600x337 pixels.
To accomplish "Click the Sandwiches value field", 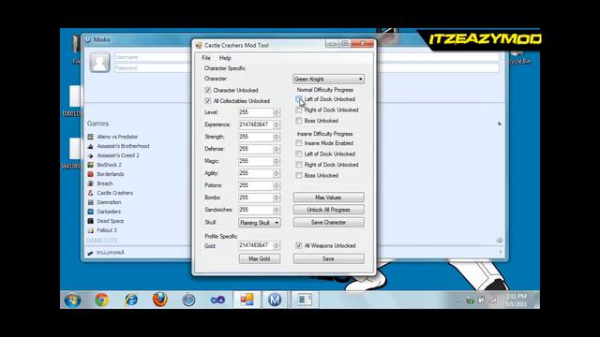I will coord(256,210).
